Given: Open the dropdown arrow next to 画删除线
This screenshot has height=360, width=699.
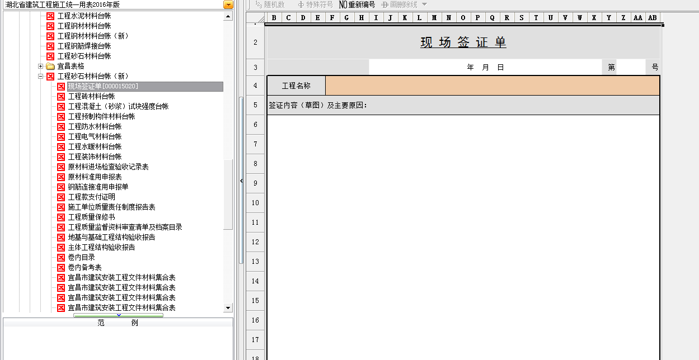Looking at the screenshot, I should click(424, 4).
